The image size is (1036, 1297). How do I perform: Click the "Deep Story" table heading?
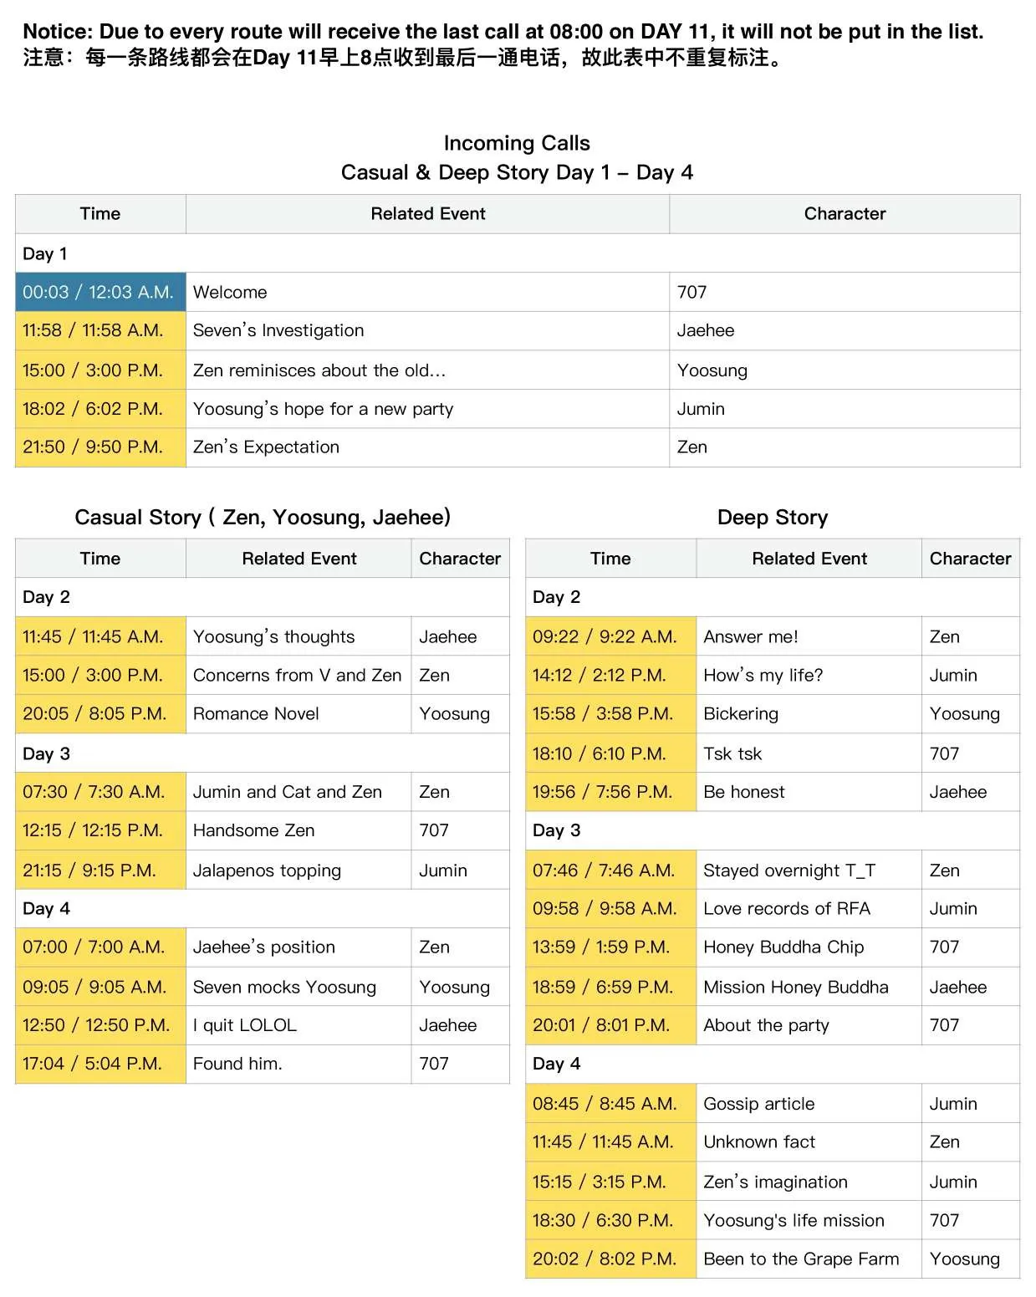[772, 517]
